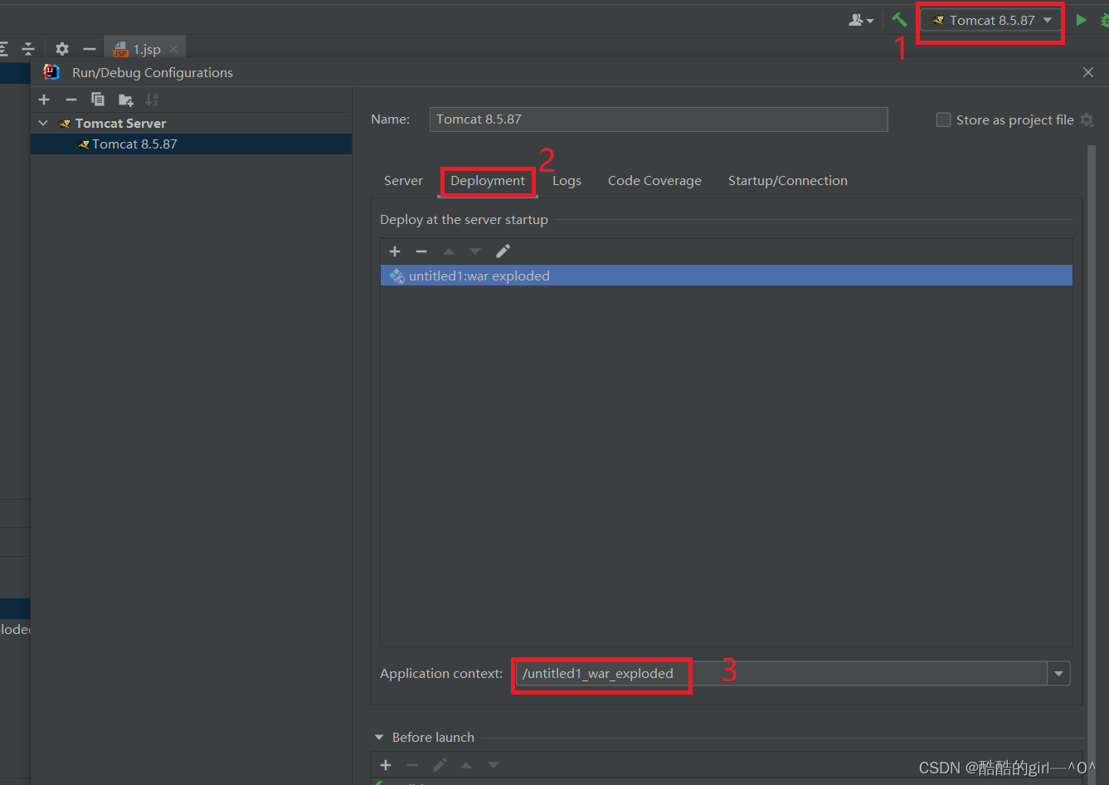This screenshot has width=1109, height=785.
Task: Click the gear settings icon near 1.jsp tab
Action: click(x=62, y=49)
